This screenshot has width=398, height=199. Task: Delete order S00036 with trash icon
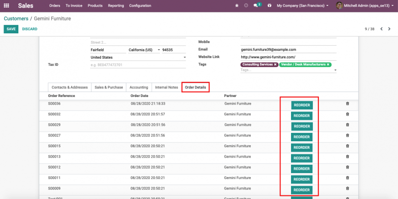347,103
